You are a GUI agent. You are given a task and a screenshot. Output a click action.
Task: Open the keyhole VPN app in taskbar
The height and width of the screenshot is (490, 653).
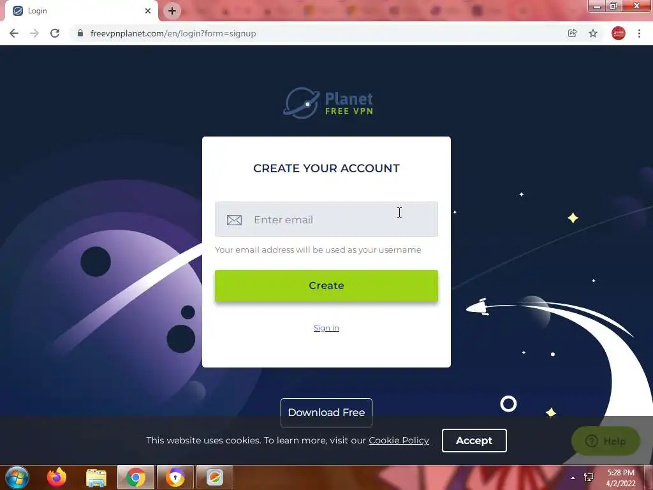point(175,477)
